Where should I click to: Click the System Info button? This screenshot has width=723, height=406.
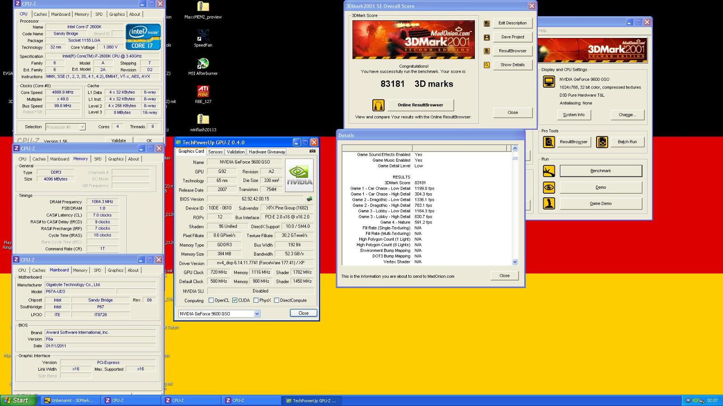[573, 115]
